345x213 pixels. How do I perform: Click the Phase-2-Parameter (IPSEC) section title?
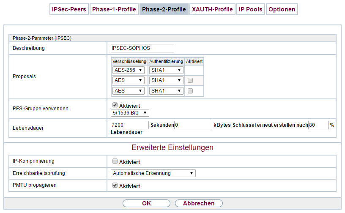coord(42,38)
